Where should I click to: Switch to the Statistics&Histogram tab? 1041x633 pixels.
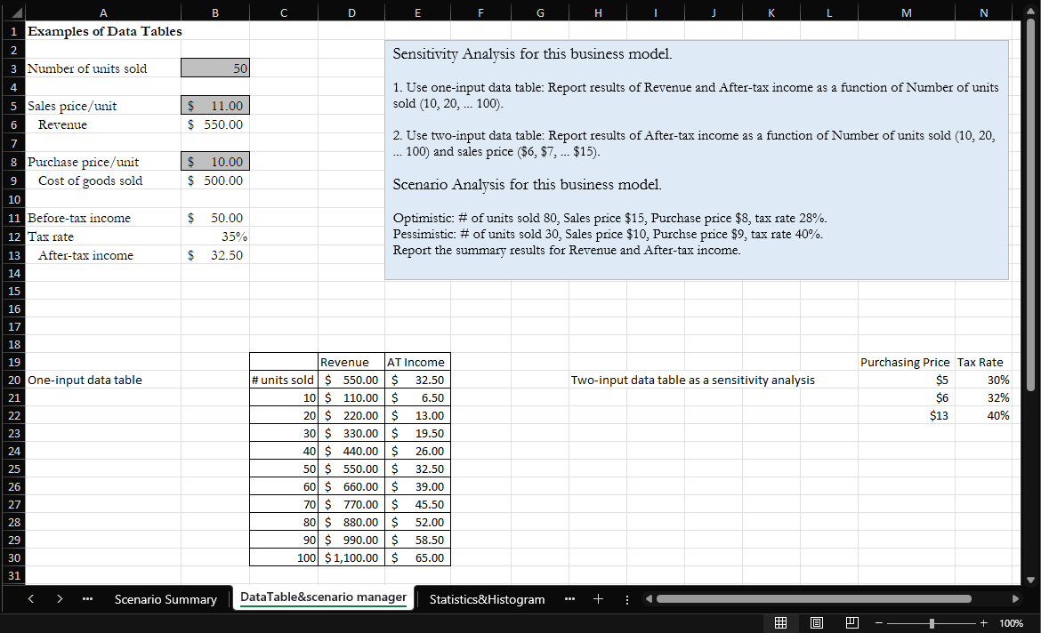click(x=485, y=599)
